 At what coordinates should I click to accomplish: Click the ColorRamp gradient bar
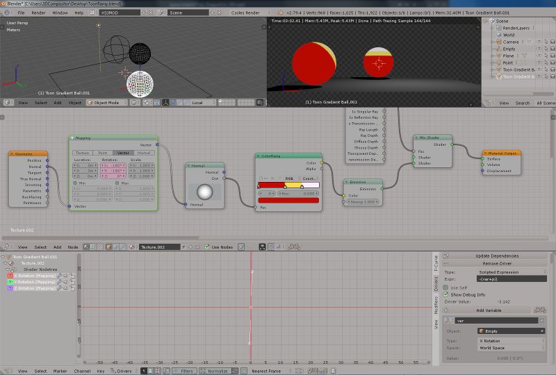pos(288,185)
